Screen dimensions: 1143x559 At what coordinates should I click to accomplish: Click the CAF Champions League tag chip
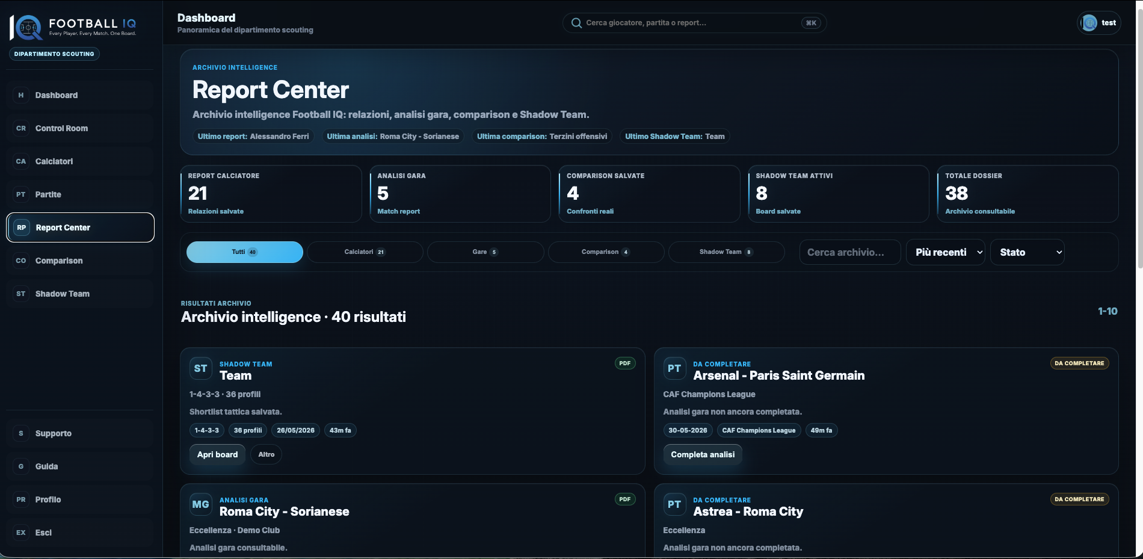click(x=759, y=430)
